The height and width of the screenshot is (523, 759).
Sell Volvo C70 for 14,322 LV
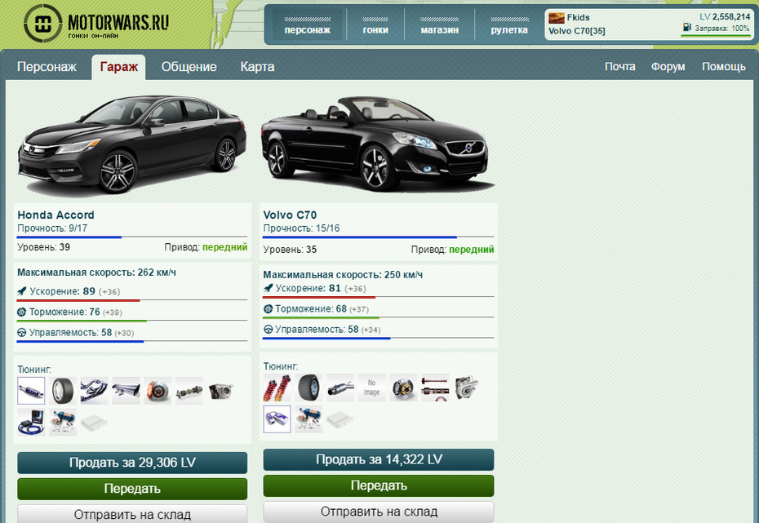(x=379, y=459)
